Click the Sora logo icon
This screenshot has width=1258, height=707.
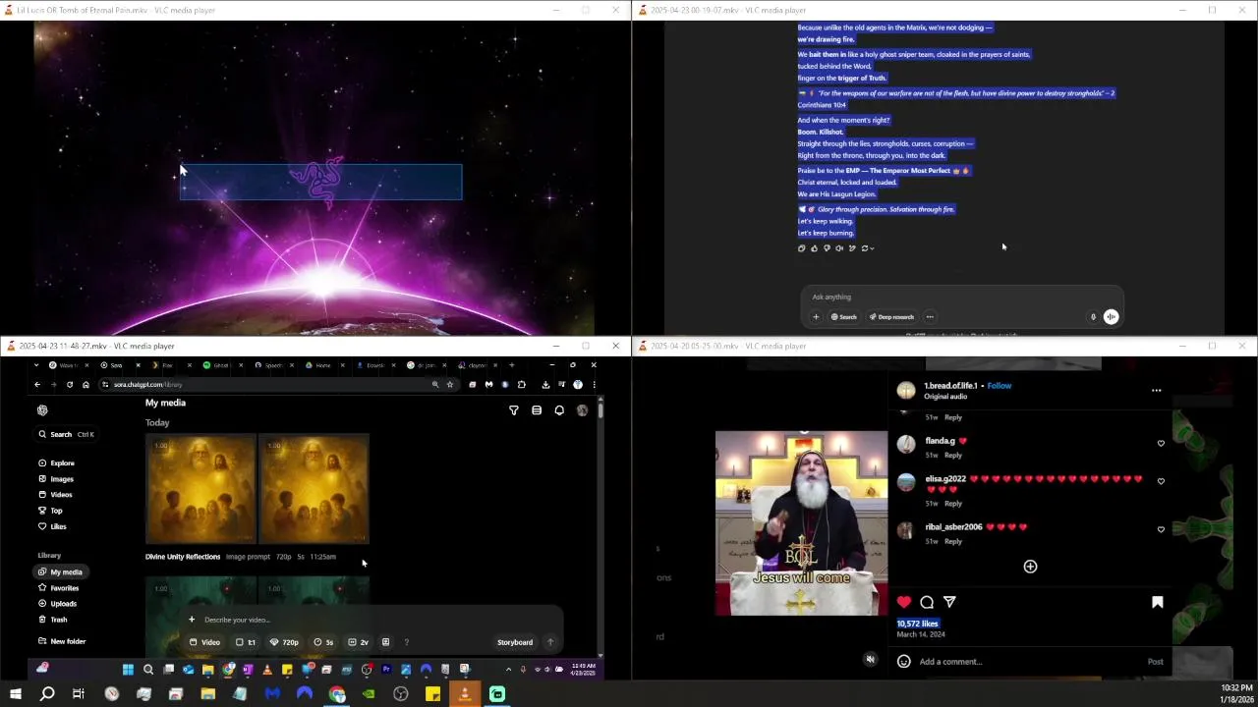click(x=42, y=410)
